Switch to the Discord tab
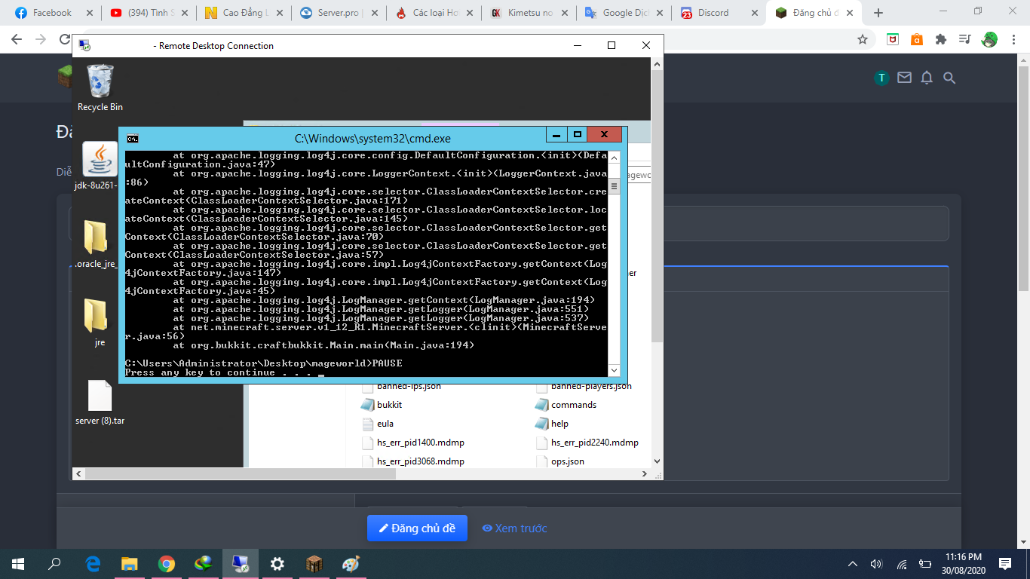The image size is (1030, 579). point(719,13)
